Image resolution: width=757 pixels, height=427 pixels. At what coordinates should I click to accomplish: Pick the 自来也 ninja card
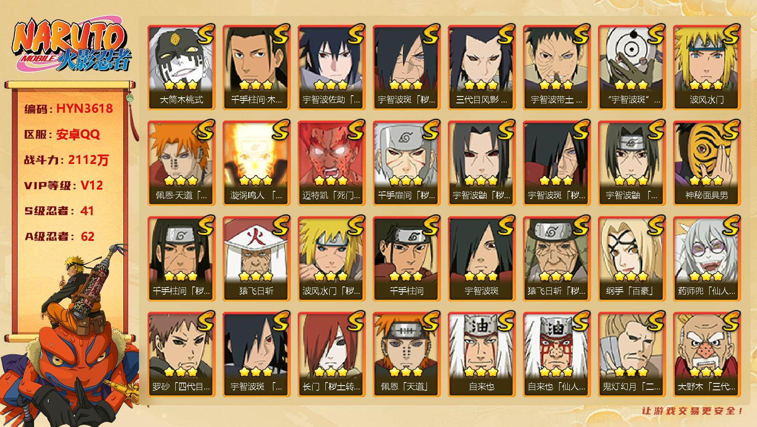(481, 354)
